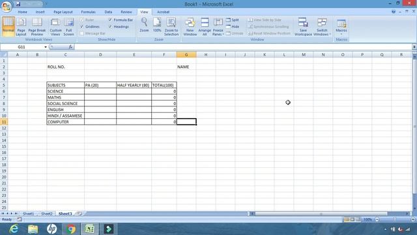417x235 pixels.
Task: Toggle the Headings checkbox
Action: (x=110, y=26)
